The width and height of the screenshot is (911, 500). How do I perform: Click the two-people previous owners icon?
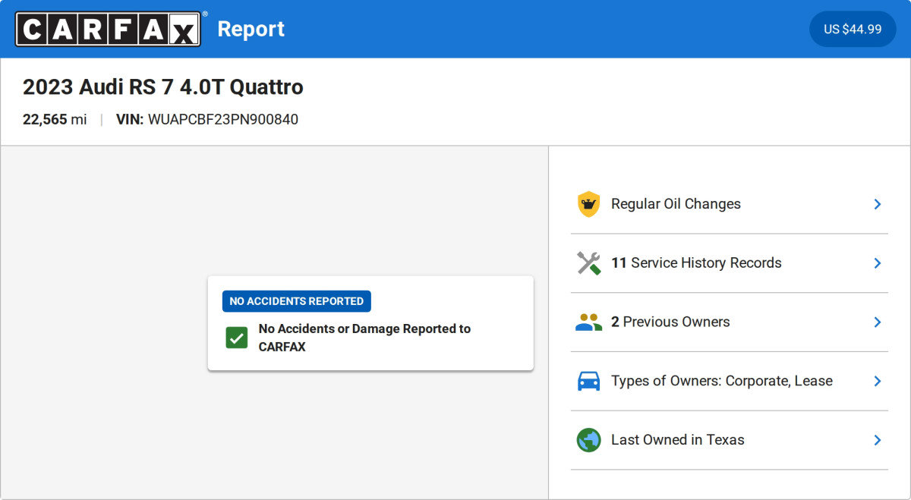pyautogui.click(x=588, y=322)
